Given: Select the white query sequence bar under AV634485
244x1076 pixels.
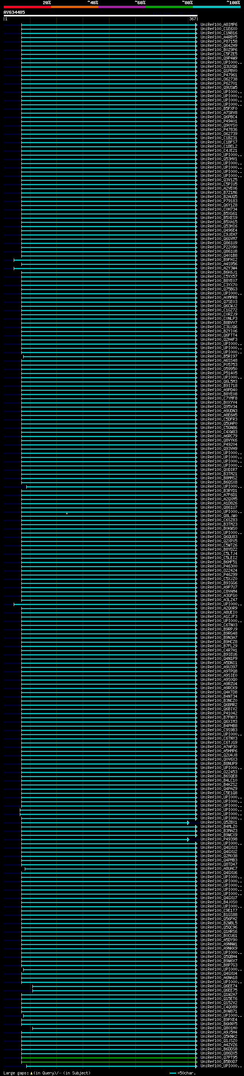Looking at the screenshot, I should [101, 16].
